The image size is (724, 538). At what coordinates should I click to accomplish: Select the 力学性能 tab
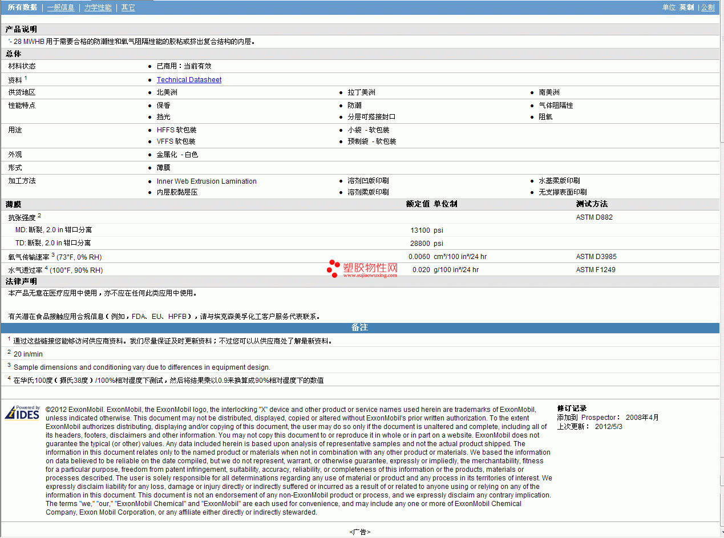[x=98, y=7]
